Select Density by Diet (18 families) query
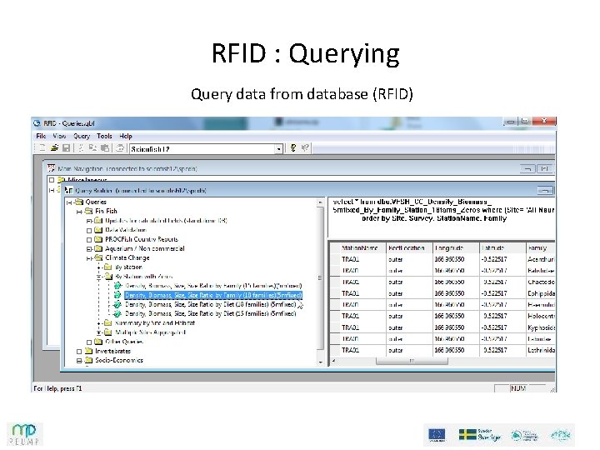 point(211,304)
